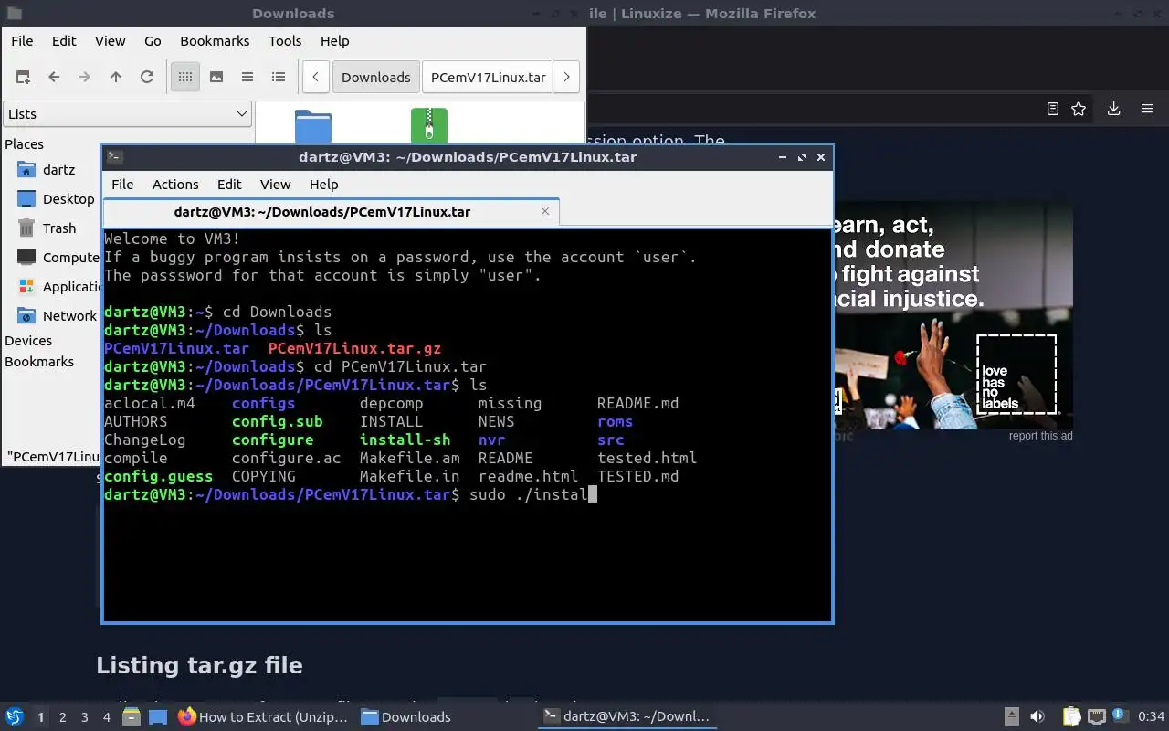This screenshot has height=731, width=1169.
Task: Open the Lists side pane dropdown
Action: tap(127, 114)
